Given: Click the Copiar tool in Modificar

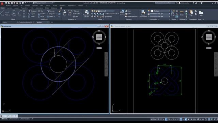Looking at the screenshot, I should coord(32,14).
